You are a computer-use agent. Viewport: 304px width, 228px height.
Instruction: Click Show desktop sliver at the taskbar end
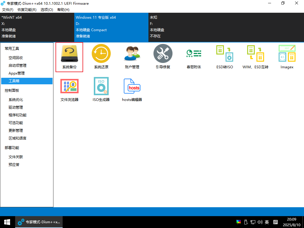pos(303,222)
